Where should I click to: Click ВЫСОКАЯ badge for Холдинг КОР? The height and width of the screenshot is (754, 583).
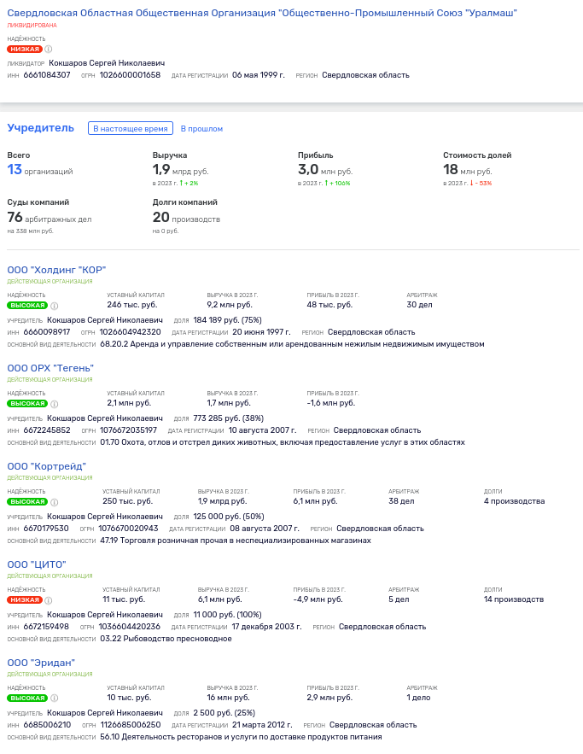[x=27, y=306]
